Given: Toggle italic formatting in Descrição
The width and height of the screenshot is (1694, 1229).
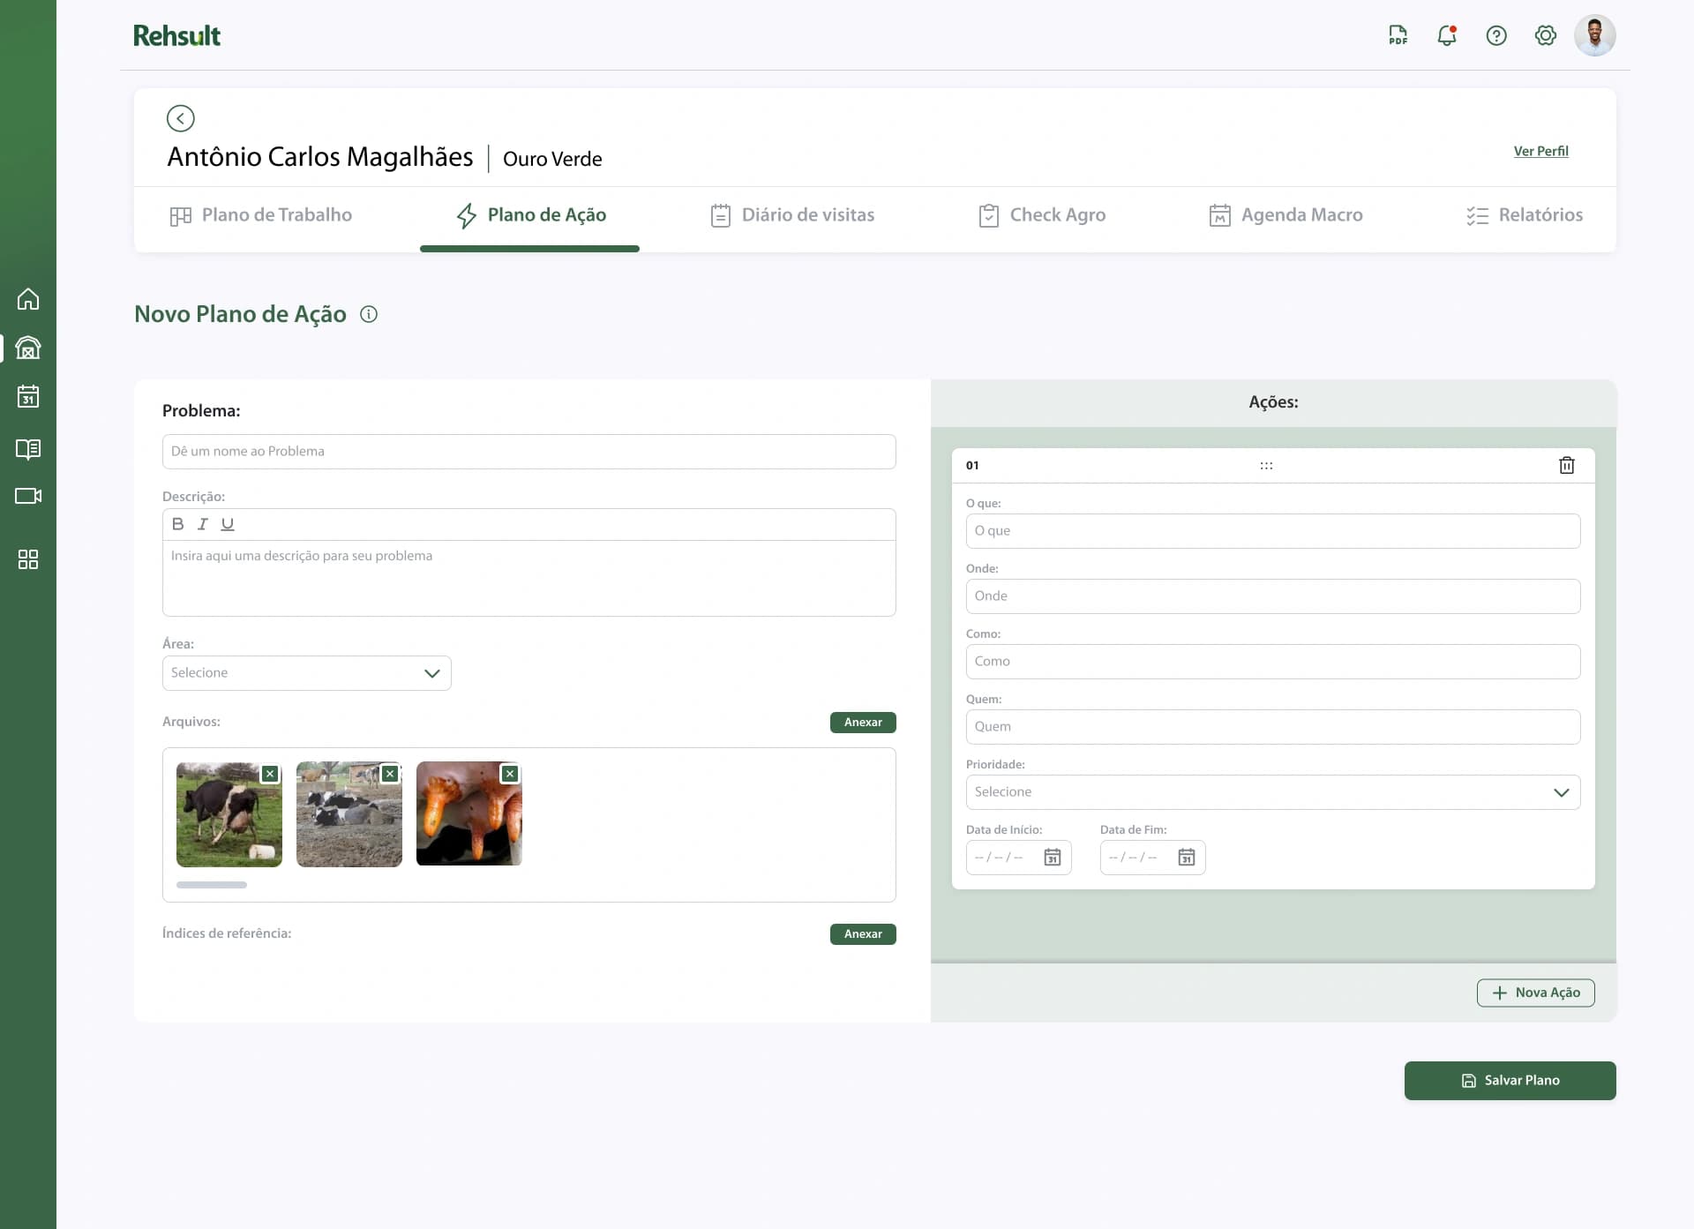Looking at the screenshot, I should click(x=202, y=524).
